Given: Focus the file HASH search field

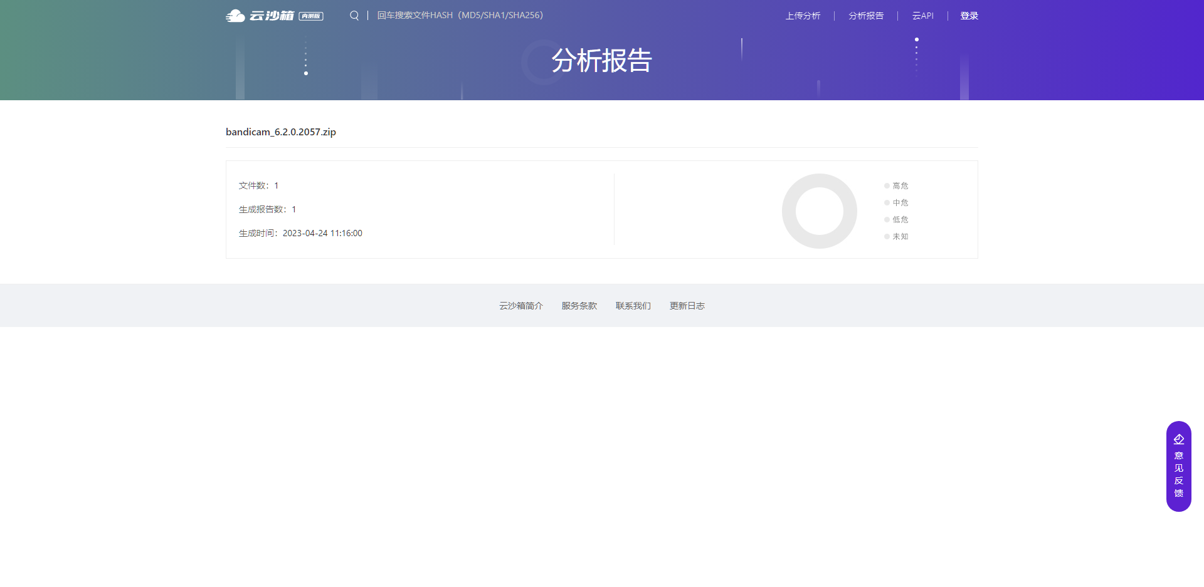Looking at the screenshot, I should click(460, 15).
